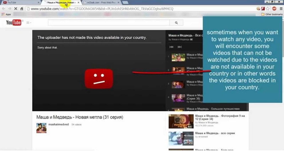Open the все серии playlist thumbnail
The height and width of the screenshot is (151, 284).
[181, 139]
